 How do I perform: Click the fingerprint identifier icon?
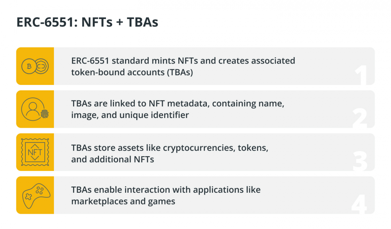tap(45, 114)
